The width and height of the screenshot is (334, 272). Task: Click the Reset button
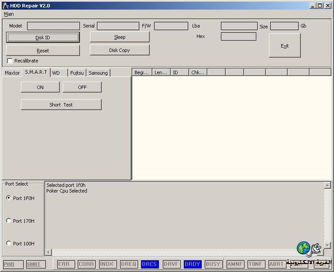click(43, 51)
